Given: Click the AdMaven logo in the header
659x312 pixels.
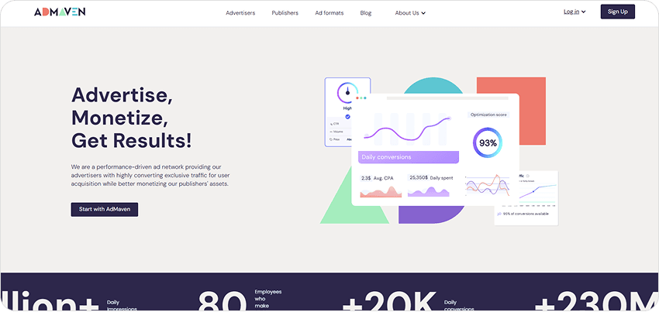Looking at the screenshot, I should click(x=60, y=12).
